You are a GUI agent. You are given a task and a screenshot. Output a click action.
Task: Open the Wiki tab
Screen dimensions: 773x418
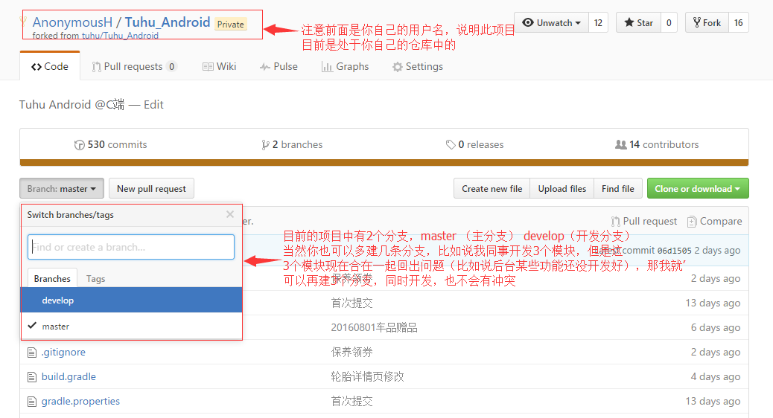click(x=220, y=66)
